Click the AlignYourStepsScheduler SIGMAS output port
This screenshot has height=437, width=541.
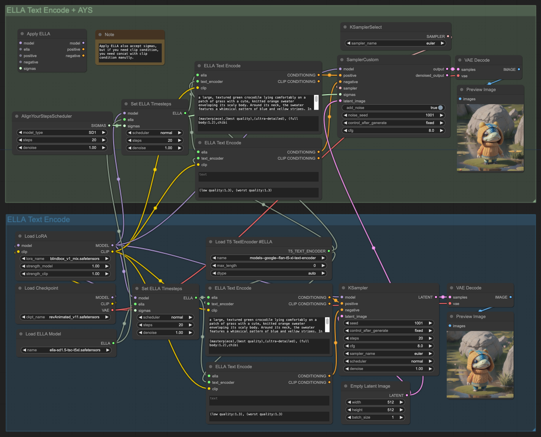[x=109, y=126]
